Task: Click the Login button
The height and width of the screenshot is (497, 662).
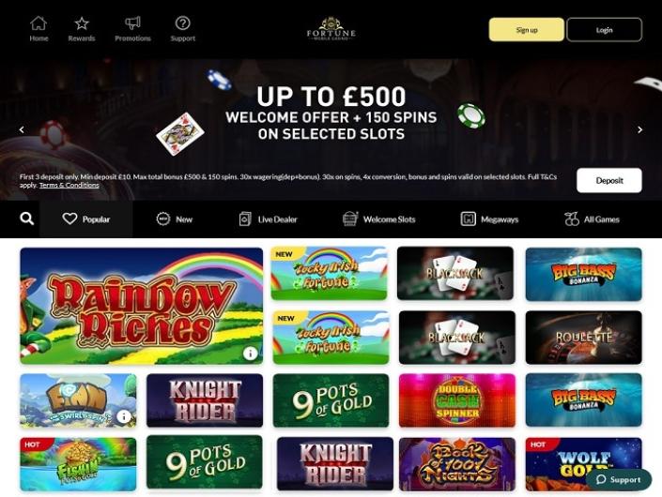Action: pos(604,29)
